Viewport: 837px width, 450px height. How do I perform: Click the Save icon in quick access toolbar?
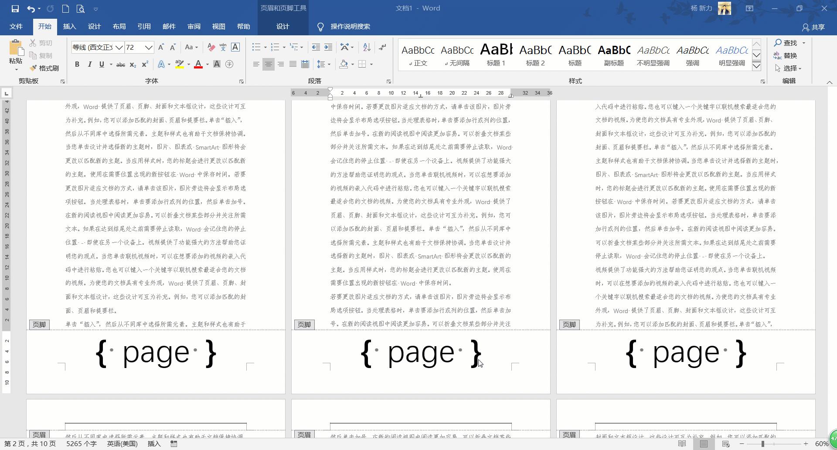[x=15, y=8]
